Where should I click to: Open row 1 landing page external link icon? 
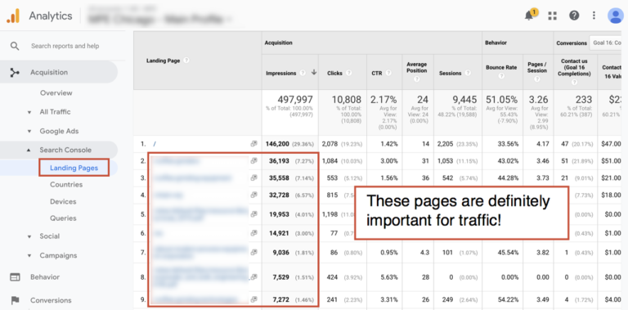pyautogui.click(x=253, y=144)
